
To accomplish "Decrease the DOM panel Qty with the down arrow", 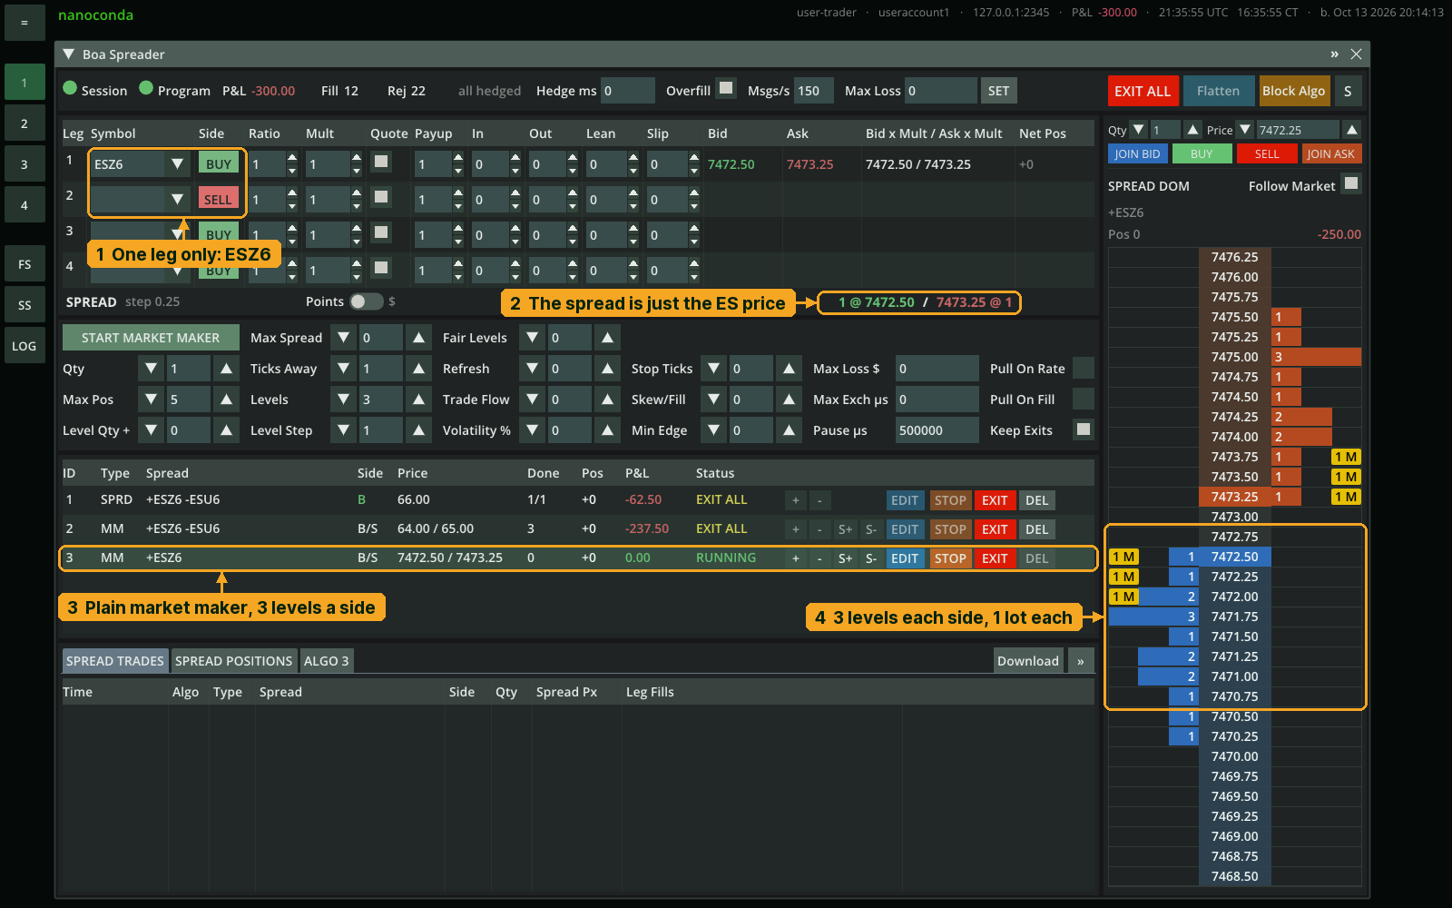I will (1138, 130).
